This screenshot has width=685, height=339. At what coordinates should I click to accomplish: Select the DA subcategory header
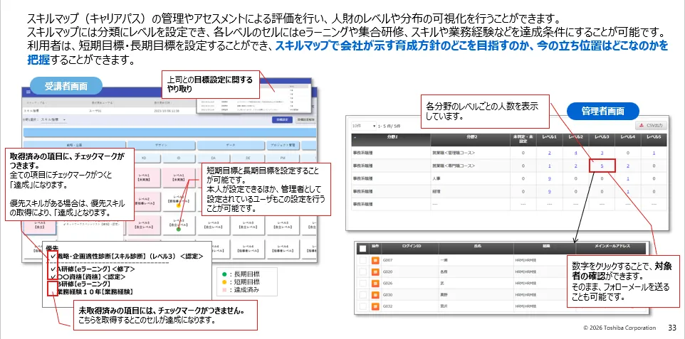[213, 157]
